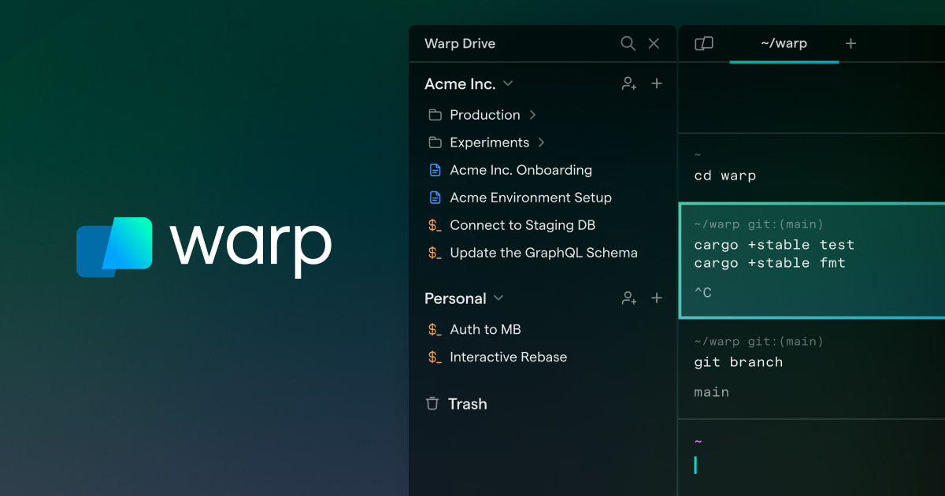
Task: Open the Acme Environment Setup notebook
Action: 530,198
